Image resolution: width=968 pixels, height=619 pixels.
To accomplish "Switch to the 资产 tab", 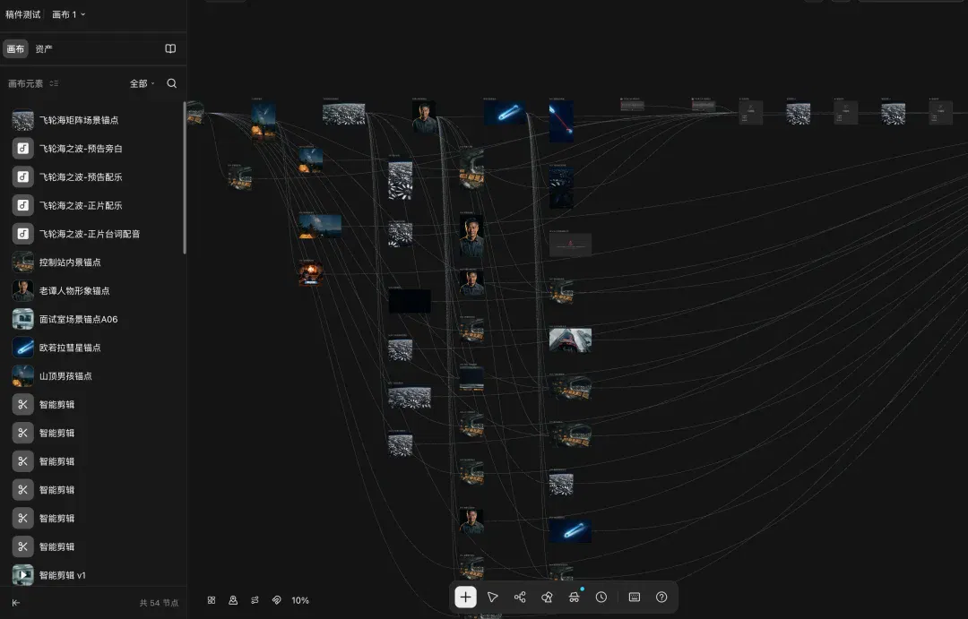I will 44,48.
